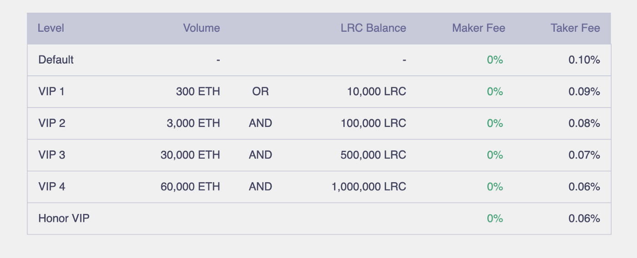Select the Default level row label
The image size is (637, 258).
pos(56,60)
